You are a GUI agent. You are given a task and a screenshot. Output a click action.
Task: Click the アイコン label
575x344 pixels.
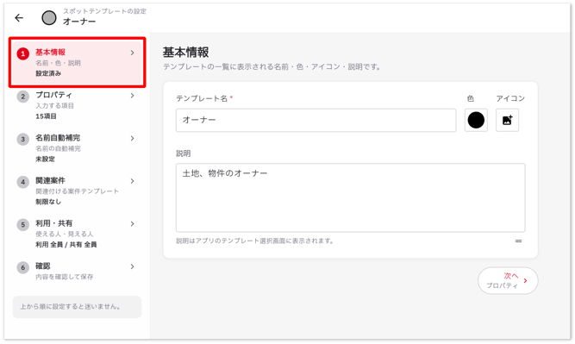510,98
